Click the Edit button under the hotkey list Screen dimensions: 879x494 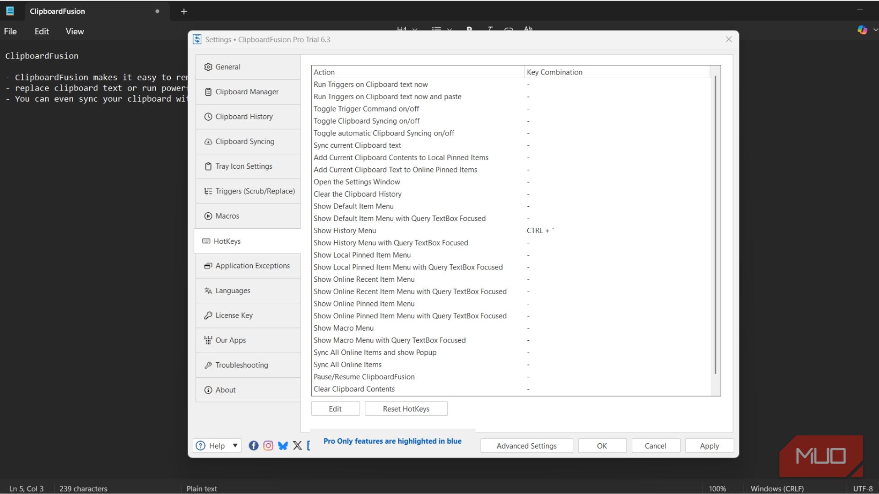tap(335, 409)
